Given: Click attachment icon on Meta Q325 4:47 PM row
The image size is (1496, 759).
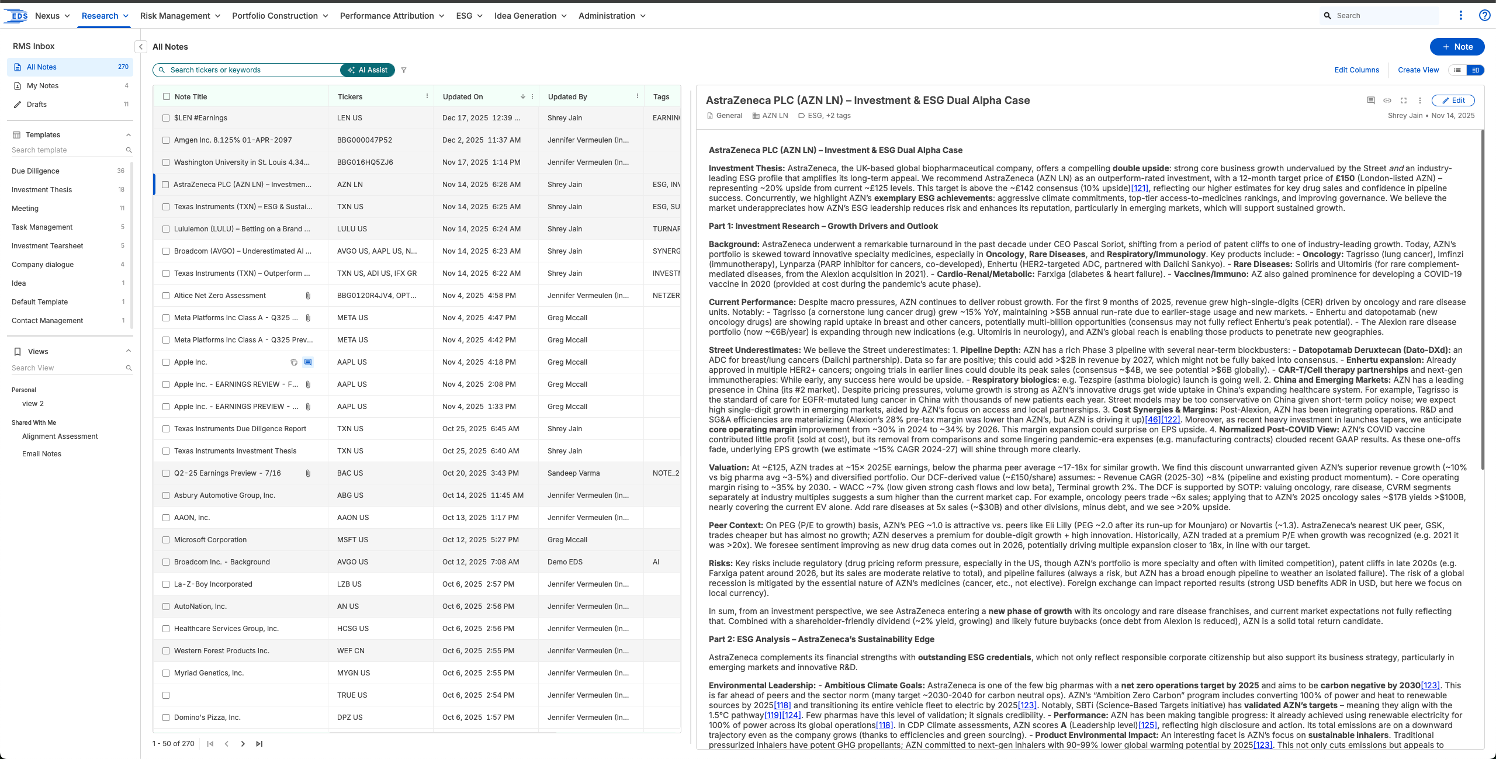Looking at the screenshot, I should [x=308, y=318].
